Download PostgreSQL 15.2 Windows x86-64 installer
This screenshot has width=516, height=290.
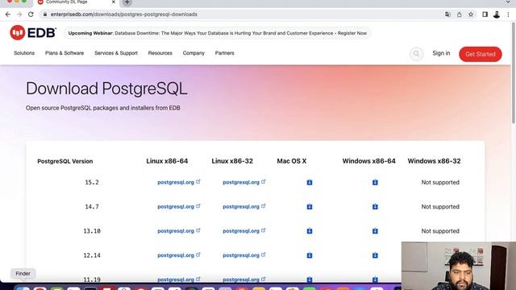375,182
